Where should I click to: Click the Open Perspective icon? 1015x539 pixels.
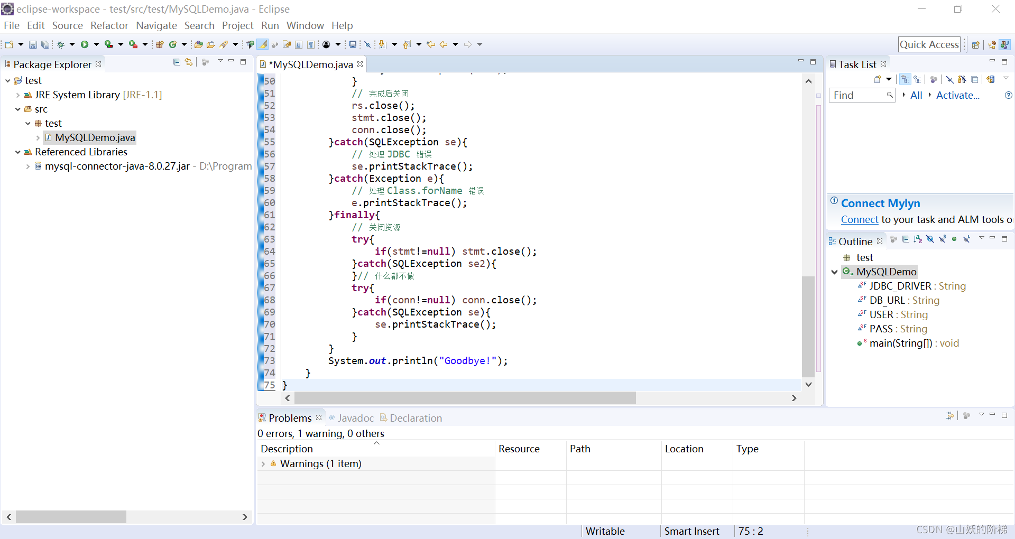pyautogui.click(x=976, y=44)
